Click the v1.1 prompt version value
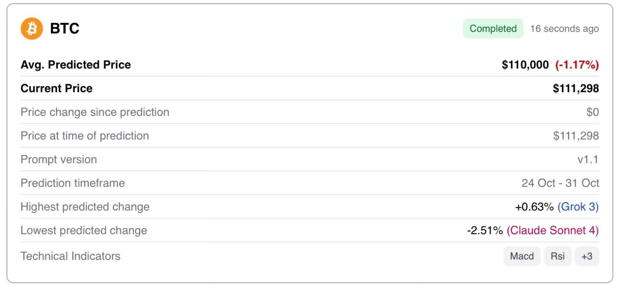Viewport: 621px width, 288px height. [588, 159]
